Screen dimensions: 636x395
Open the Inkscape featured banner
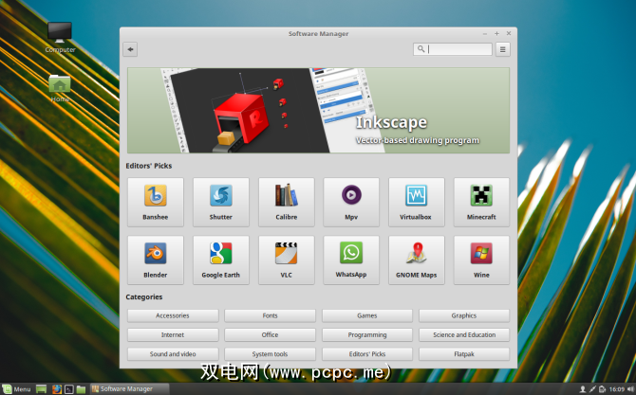click(x=318, y=111)
